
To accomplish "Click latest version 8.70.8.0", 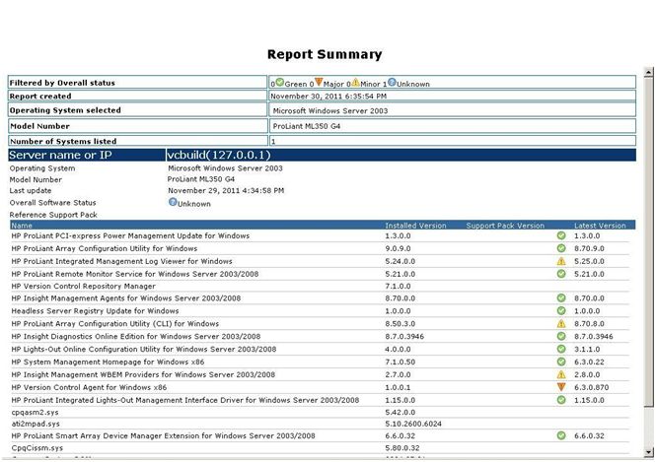I will pyautogui.click(x=589, y=323).
